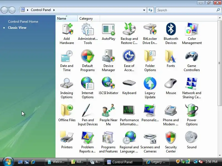
Task: Open Regional and Language Options
Action: 129,142
